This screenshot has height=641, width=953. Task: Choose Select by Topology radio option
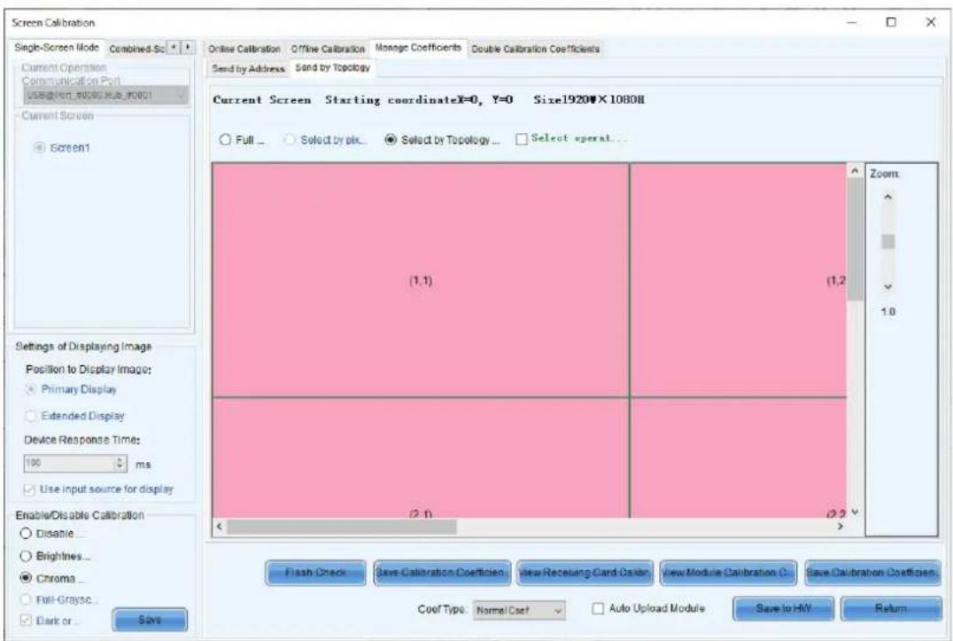pyautogui.click(x=391, y=140)
